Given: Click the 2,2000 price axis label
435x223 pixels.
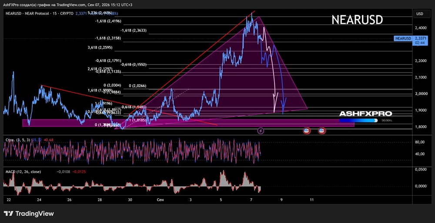Looking at the screenshot, I should coord(421,61).
